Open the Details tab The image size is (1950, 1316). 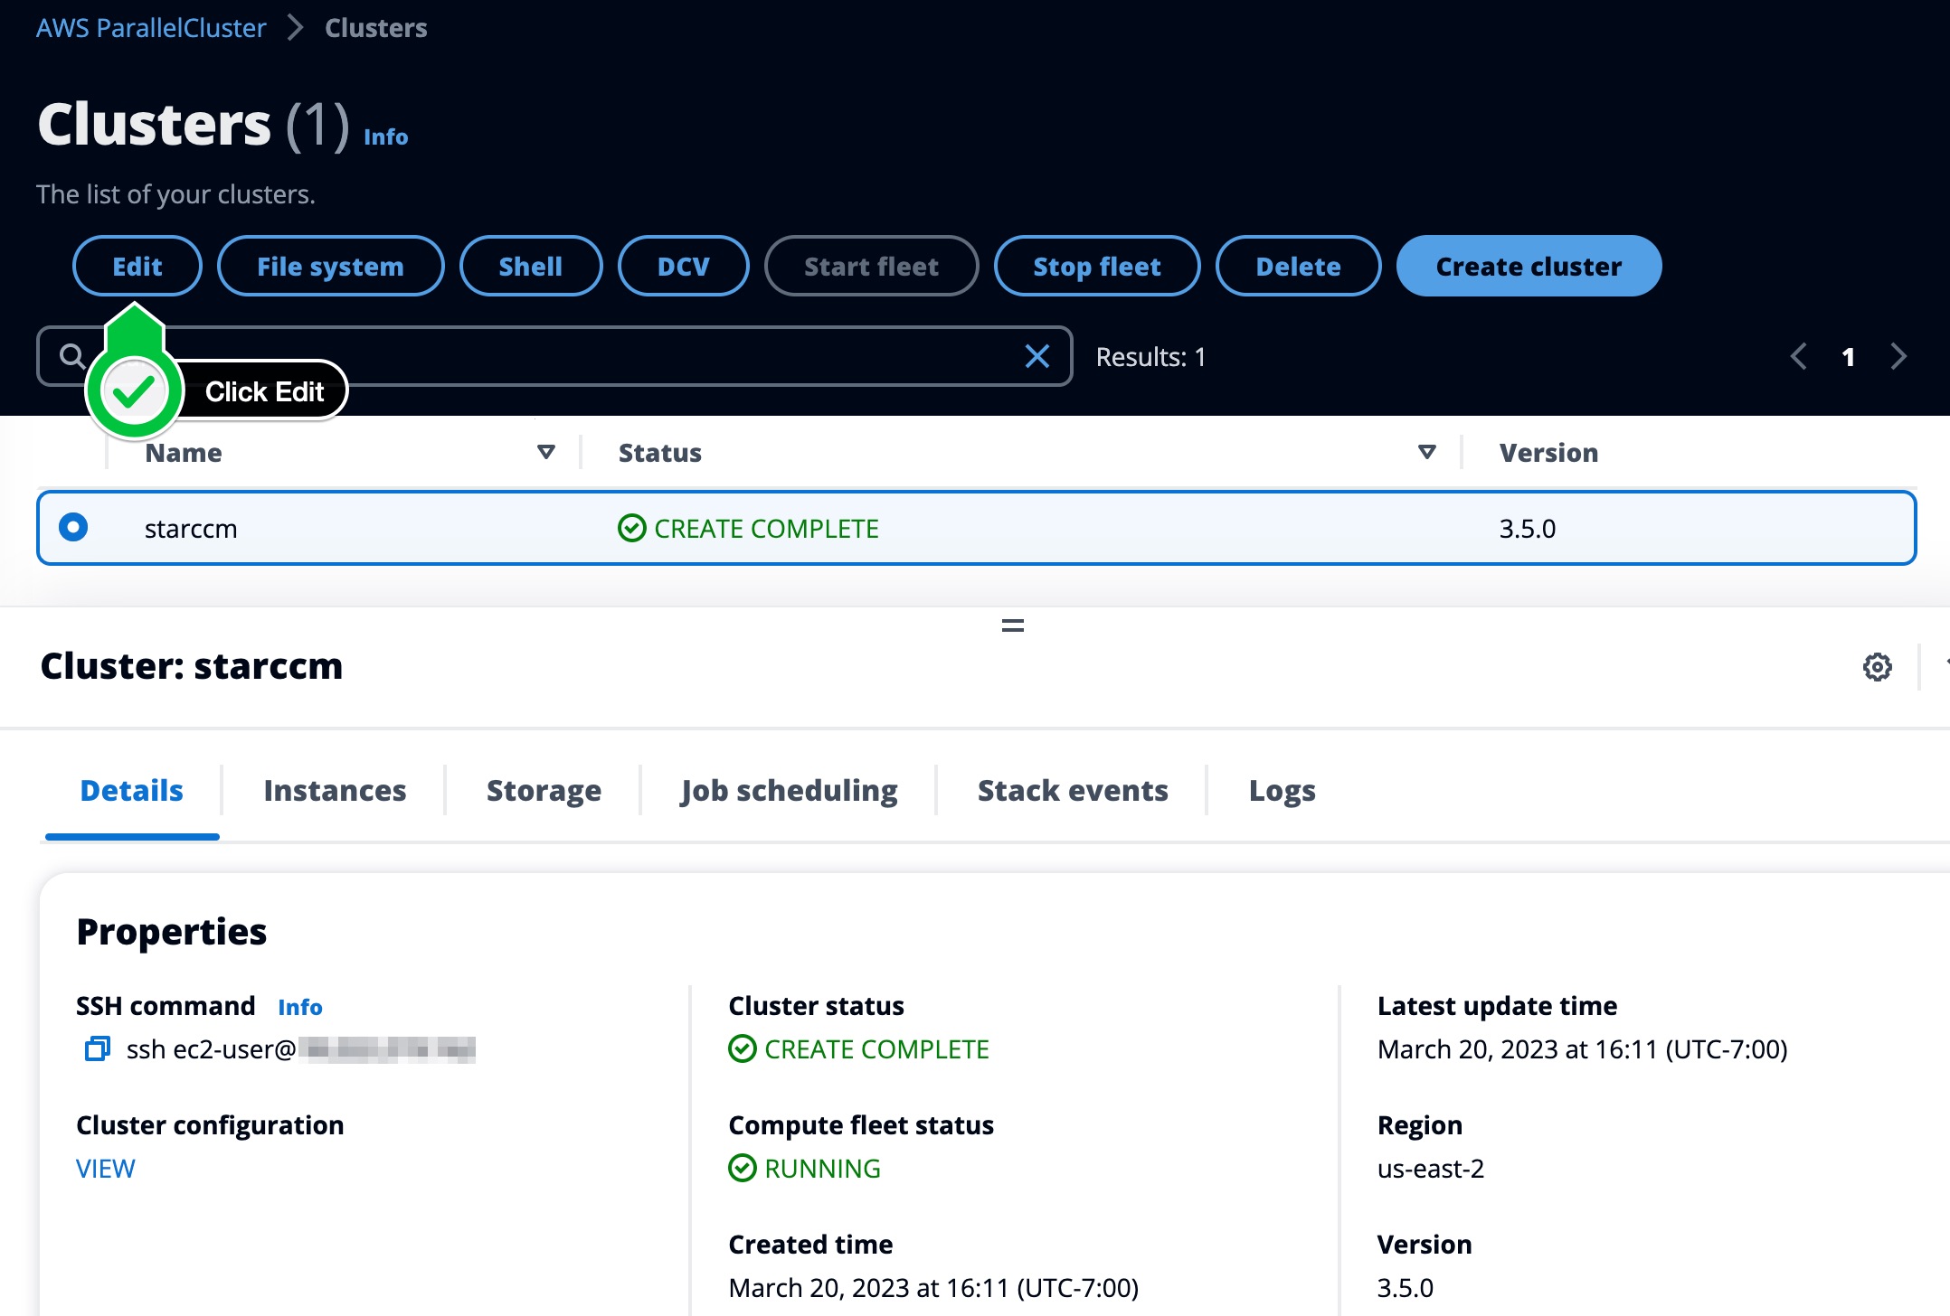132,791
